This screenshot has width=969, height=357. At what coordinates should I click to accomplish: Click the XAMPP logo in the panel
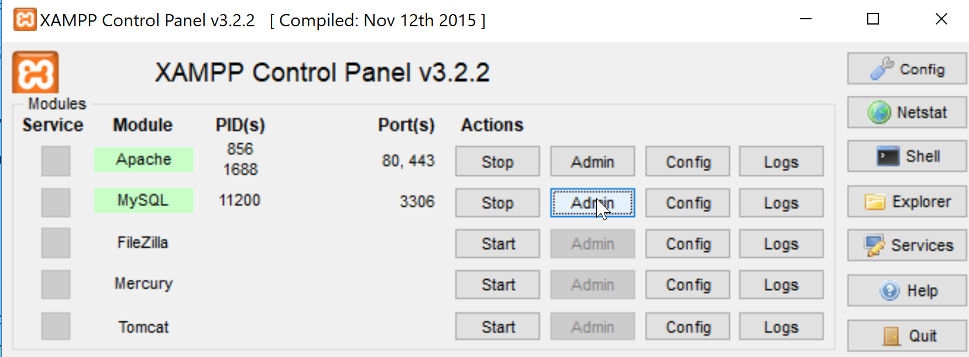pos(36,72)
